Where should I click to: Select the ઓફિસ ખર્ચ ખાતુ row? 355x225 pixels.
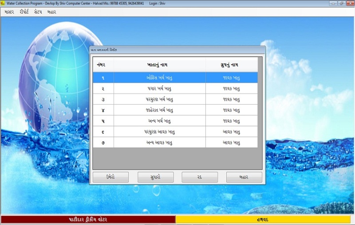pyautogui.click(x=159, y=78)
